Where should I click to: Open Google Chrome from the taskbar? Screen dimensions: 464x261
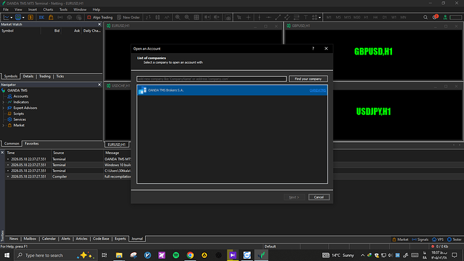click(190, 255)
